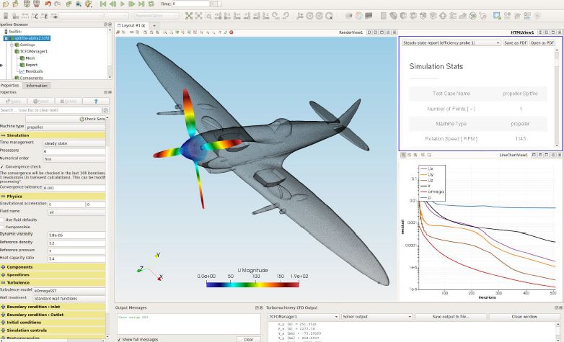The image size is (564, 342).
Task: Toggle the animation loop button
Action: [151, 4]
